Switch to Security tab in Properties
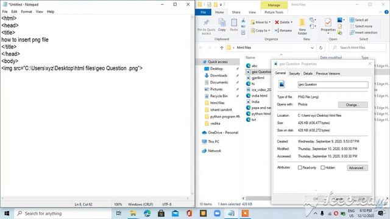390x219 pixels. coord(294,74)
